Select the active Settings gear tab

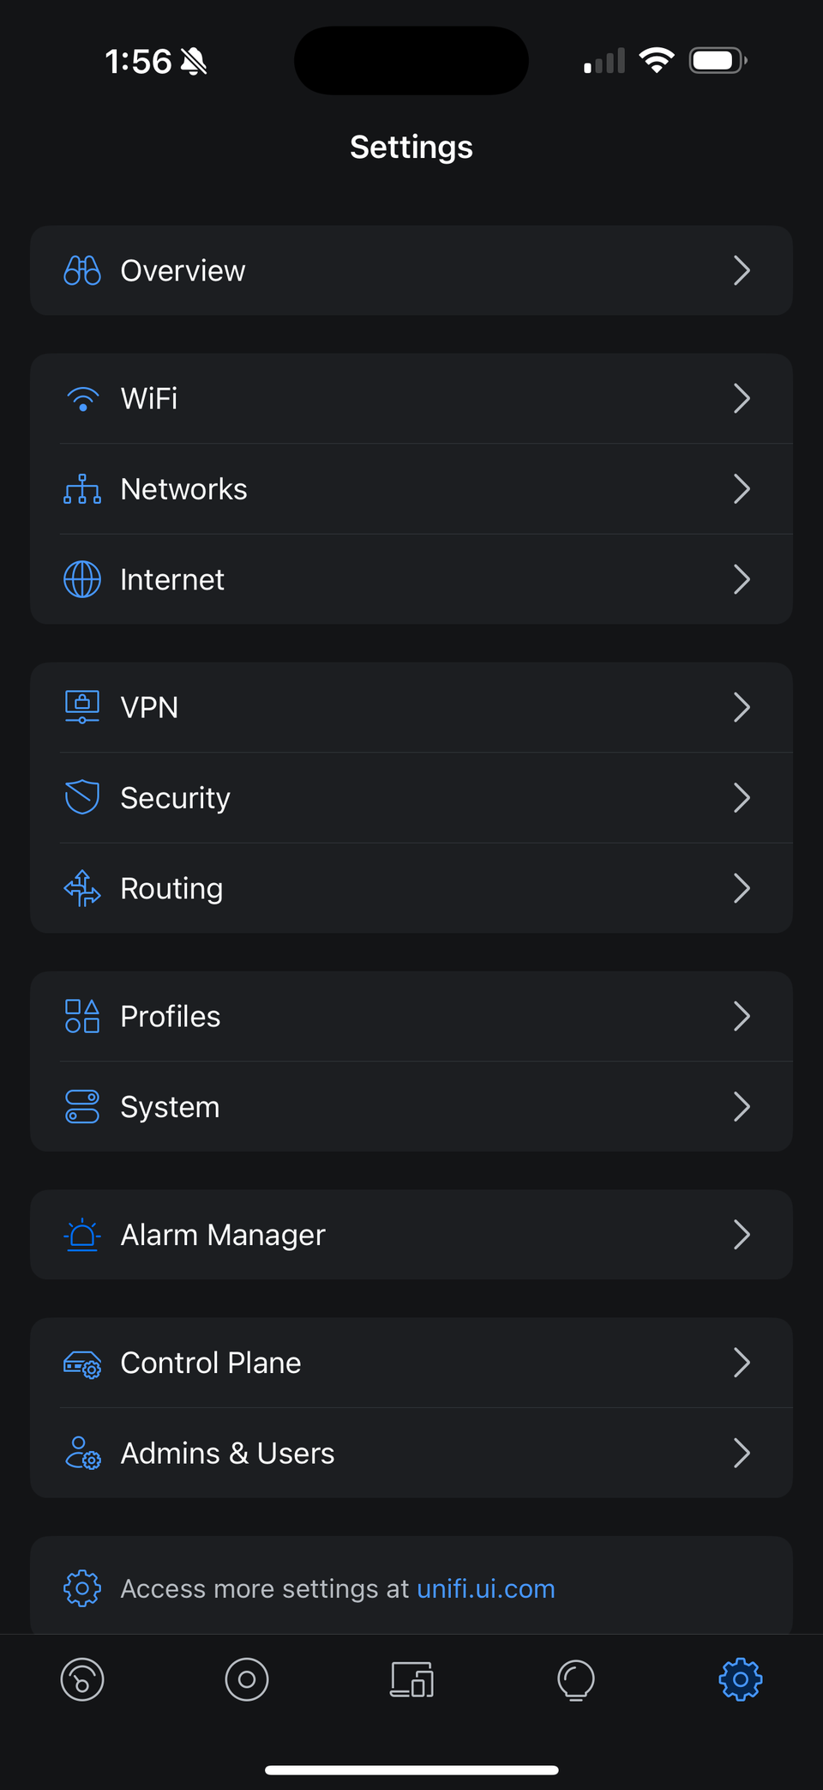[x=741, y=1679]
